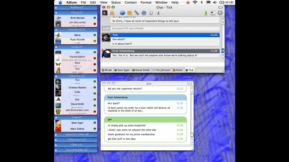Open the color wheel picker
The width and height of the screenshot is (289, 162).
point(151,13)
